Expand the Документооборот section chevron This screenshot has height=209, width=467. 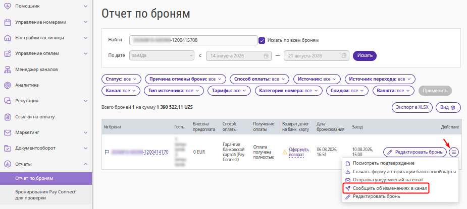coord(86,148)
